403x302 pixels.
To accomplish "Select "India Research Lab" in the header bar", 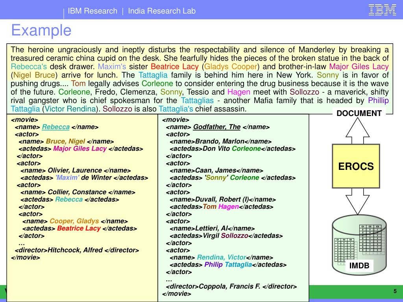I will (x=161, y=11).
